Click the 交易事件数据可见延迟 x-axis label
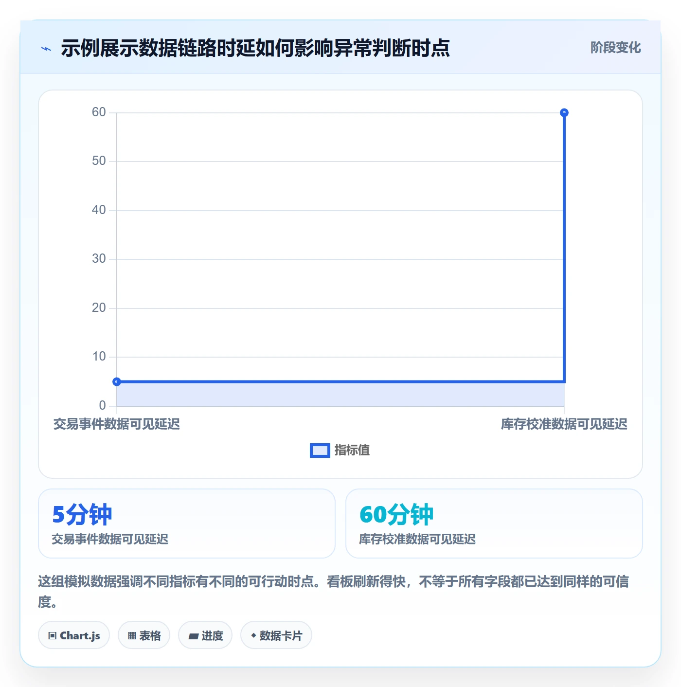The width and height of the screenshot is (681, 687). (117, 424)
